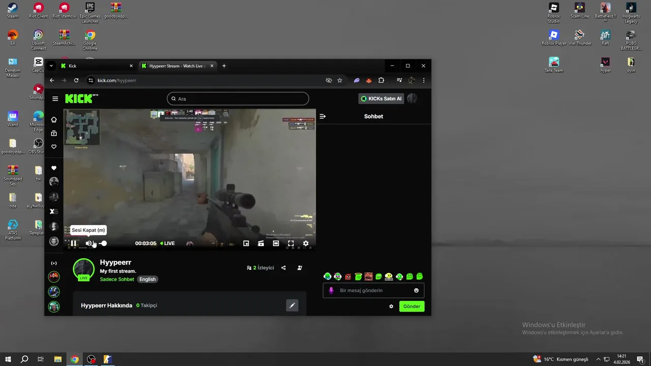The height and width of the screenshot is (366, 651).
Task: Bookmark this page with the star icon
Action: (340, 80)
